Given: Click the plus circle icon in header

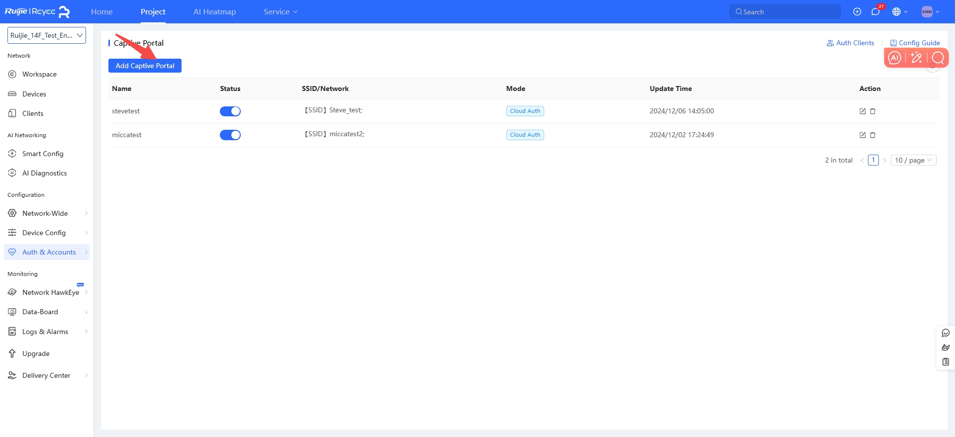Looking at the screenshot, I should pos(857,12).
